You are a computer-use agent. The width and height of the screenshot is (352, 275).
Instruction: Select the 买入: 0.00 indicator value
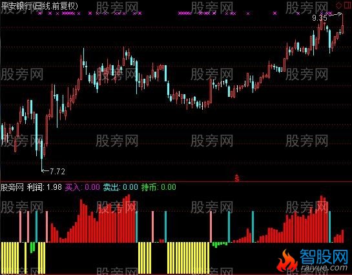click(83, 187)
